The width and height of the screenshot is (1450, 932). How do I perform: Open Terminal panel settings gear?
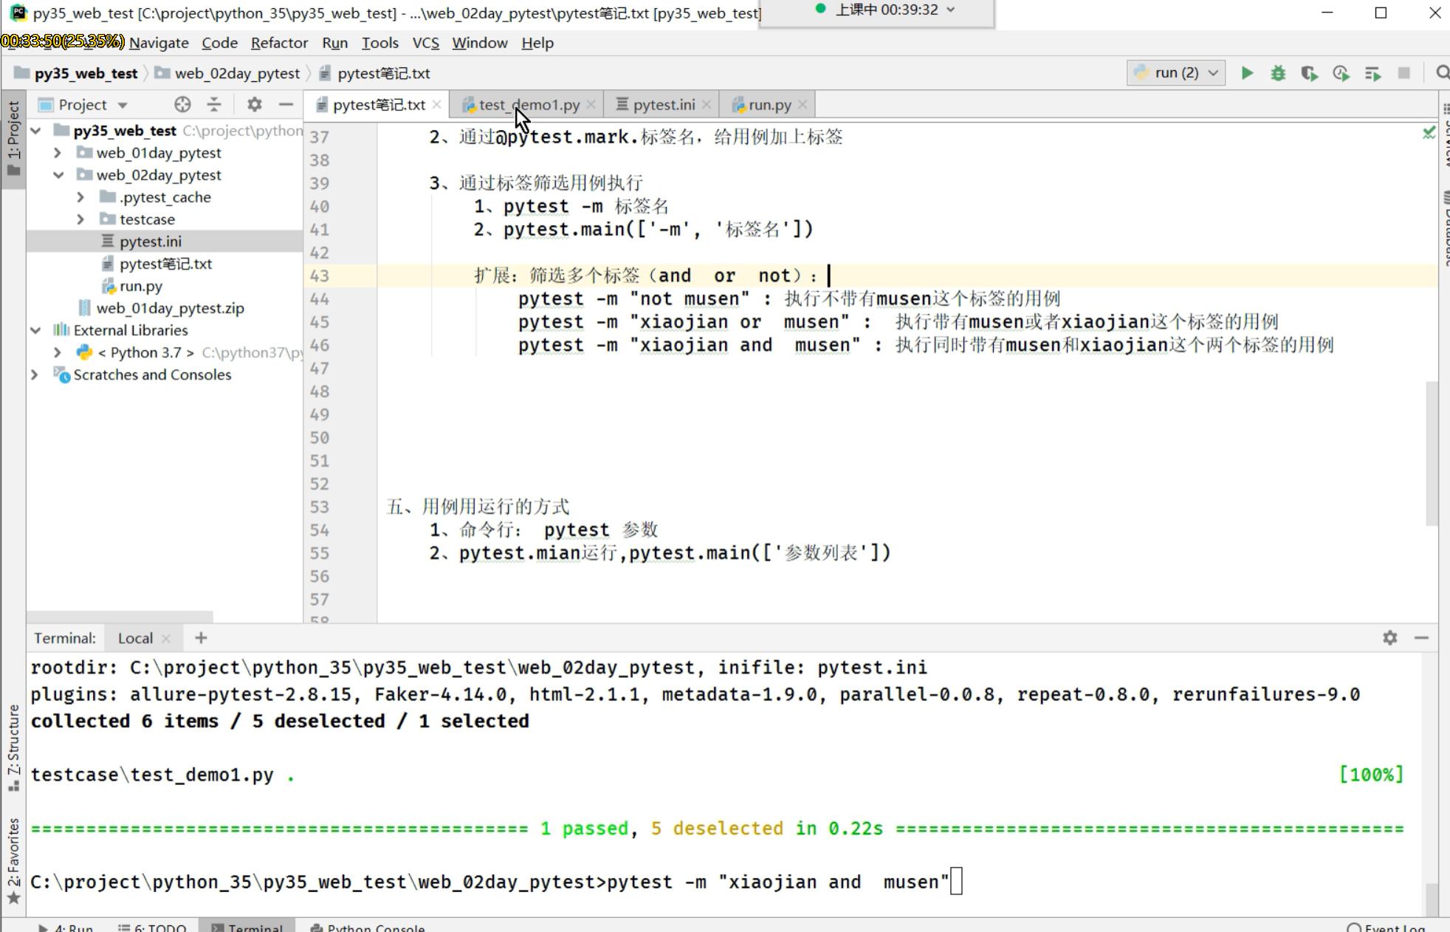1390,638
